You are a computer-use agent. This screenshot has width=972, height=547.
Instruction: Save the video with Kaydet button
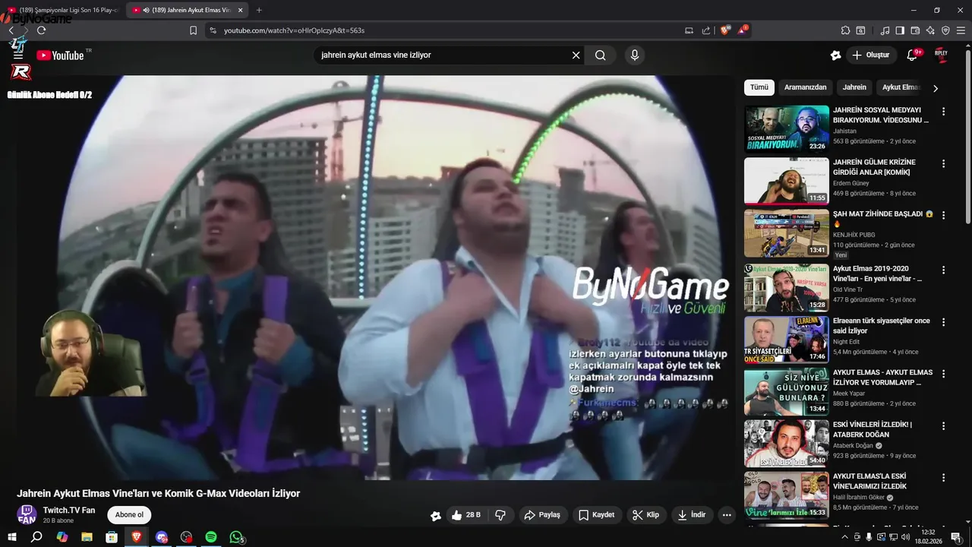tap(597, 515)
